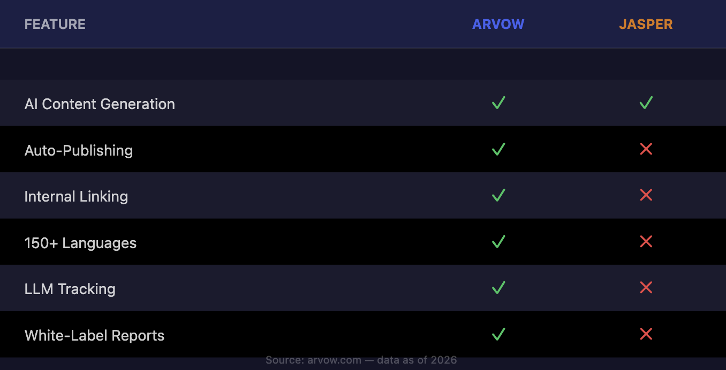Click Arvow checkmark for 150+ Languages

click(498, 242)
